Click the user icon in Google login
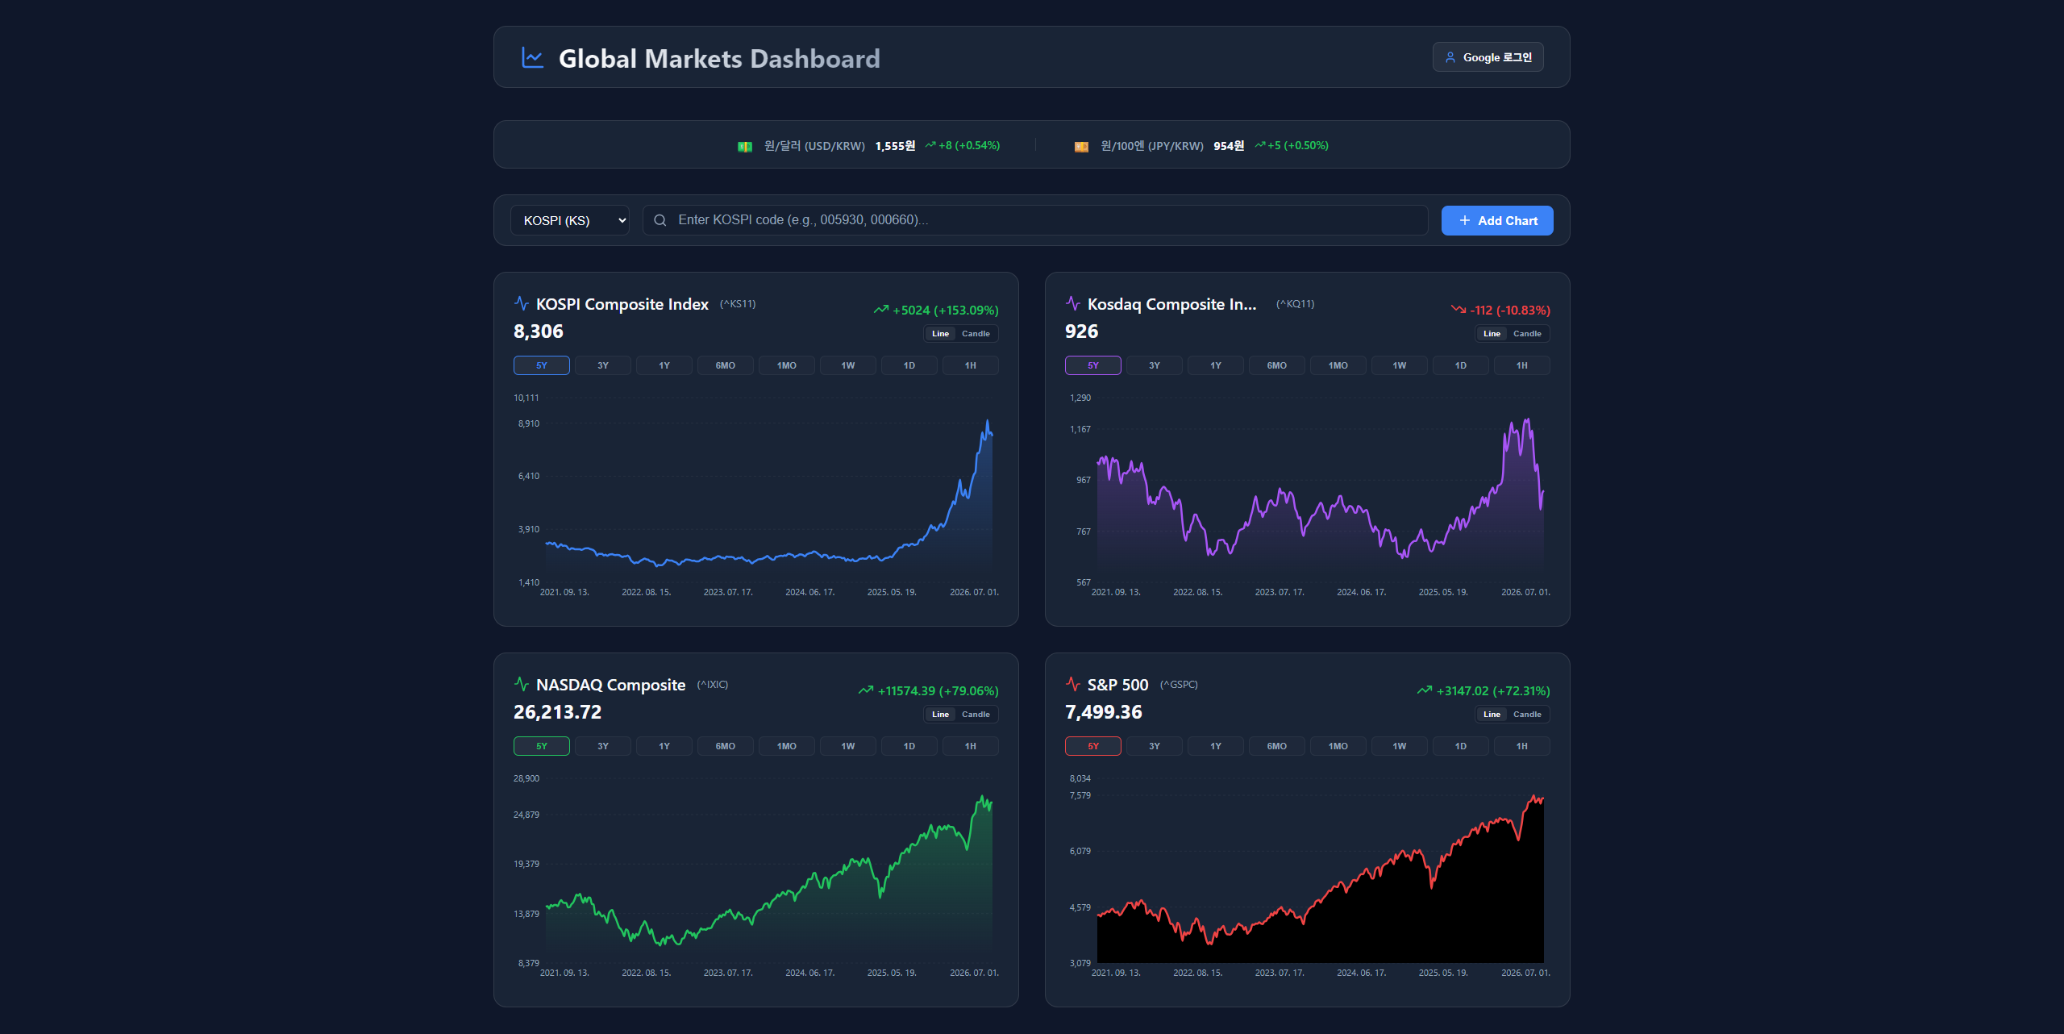The width and height of the screenshot is (2064, 1034). pos(1450,57)
